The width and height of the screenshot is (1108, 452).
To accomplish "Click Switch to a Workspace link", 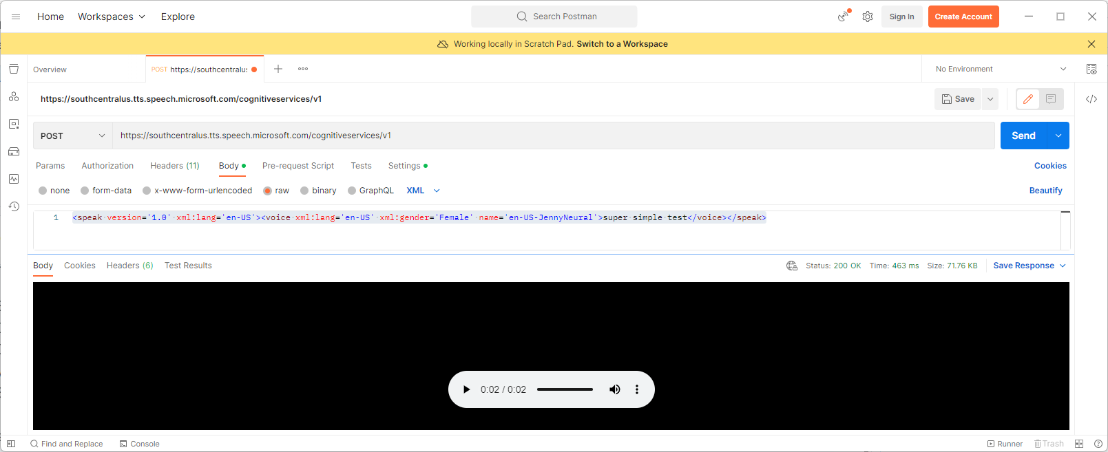I will [x=622, y=44].
